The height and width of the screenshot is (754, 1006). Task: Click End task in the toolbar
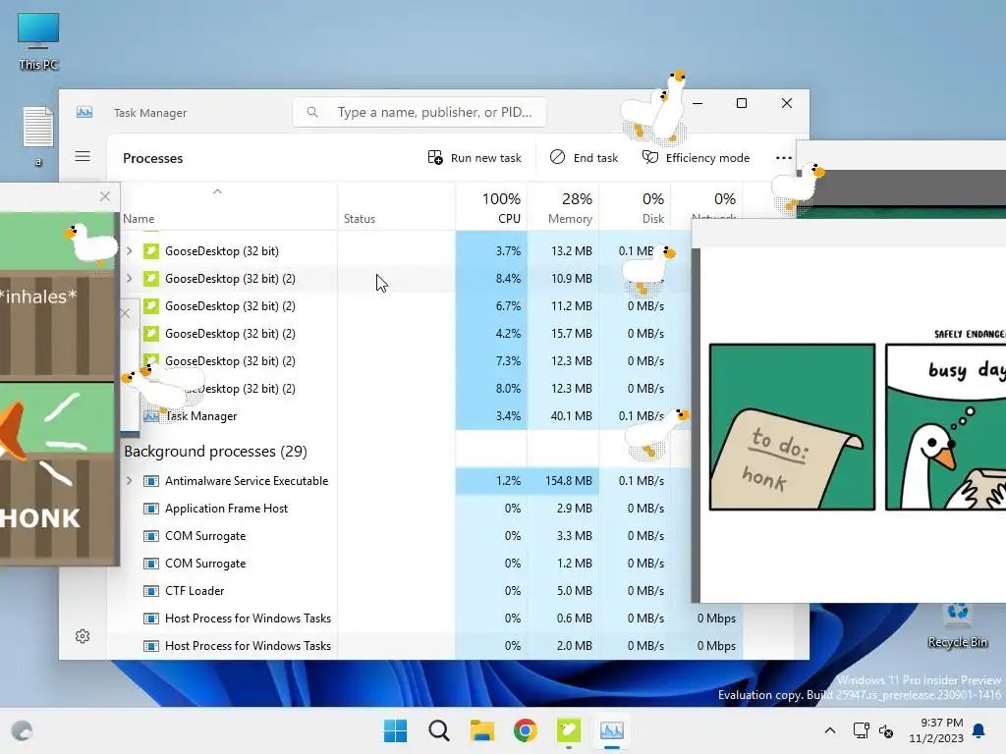tap(584, 158)
